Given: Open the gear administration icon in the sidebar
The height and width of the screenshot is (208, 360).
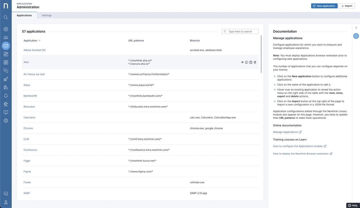Looking at the screenshot, I should point(6,121).
